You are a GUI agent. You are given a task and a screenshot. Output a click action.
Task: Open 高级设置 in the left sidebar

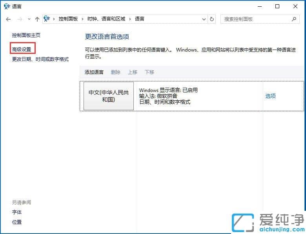pos(22,49)
